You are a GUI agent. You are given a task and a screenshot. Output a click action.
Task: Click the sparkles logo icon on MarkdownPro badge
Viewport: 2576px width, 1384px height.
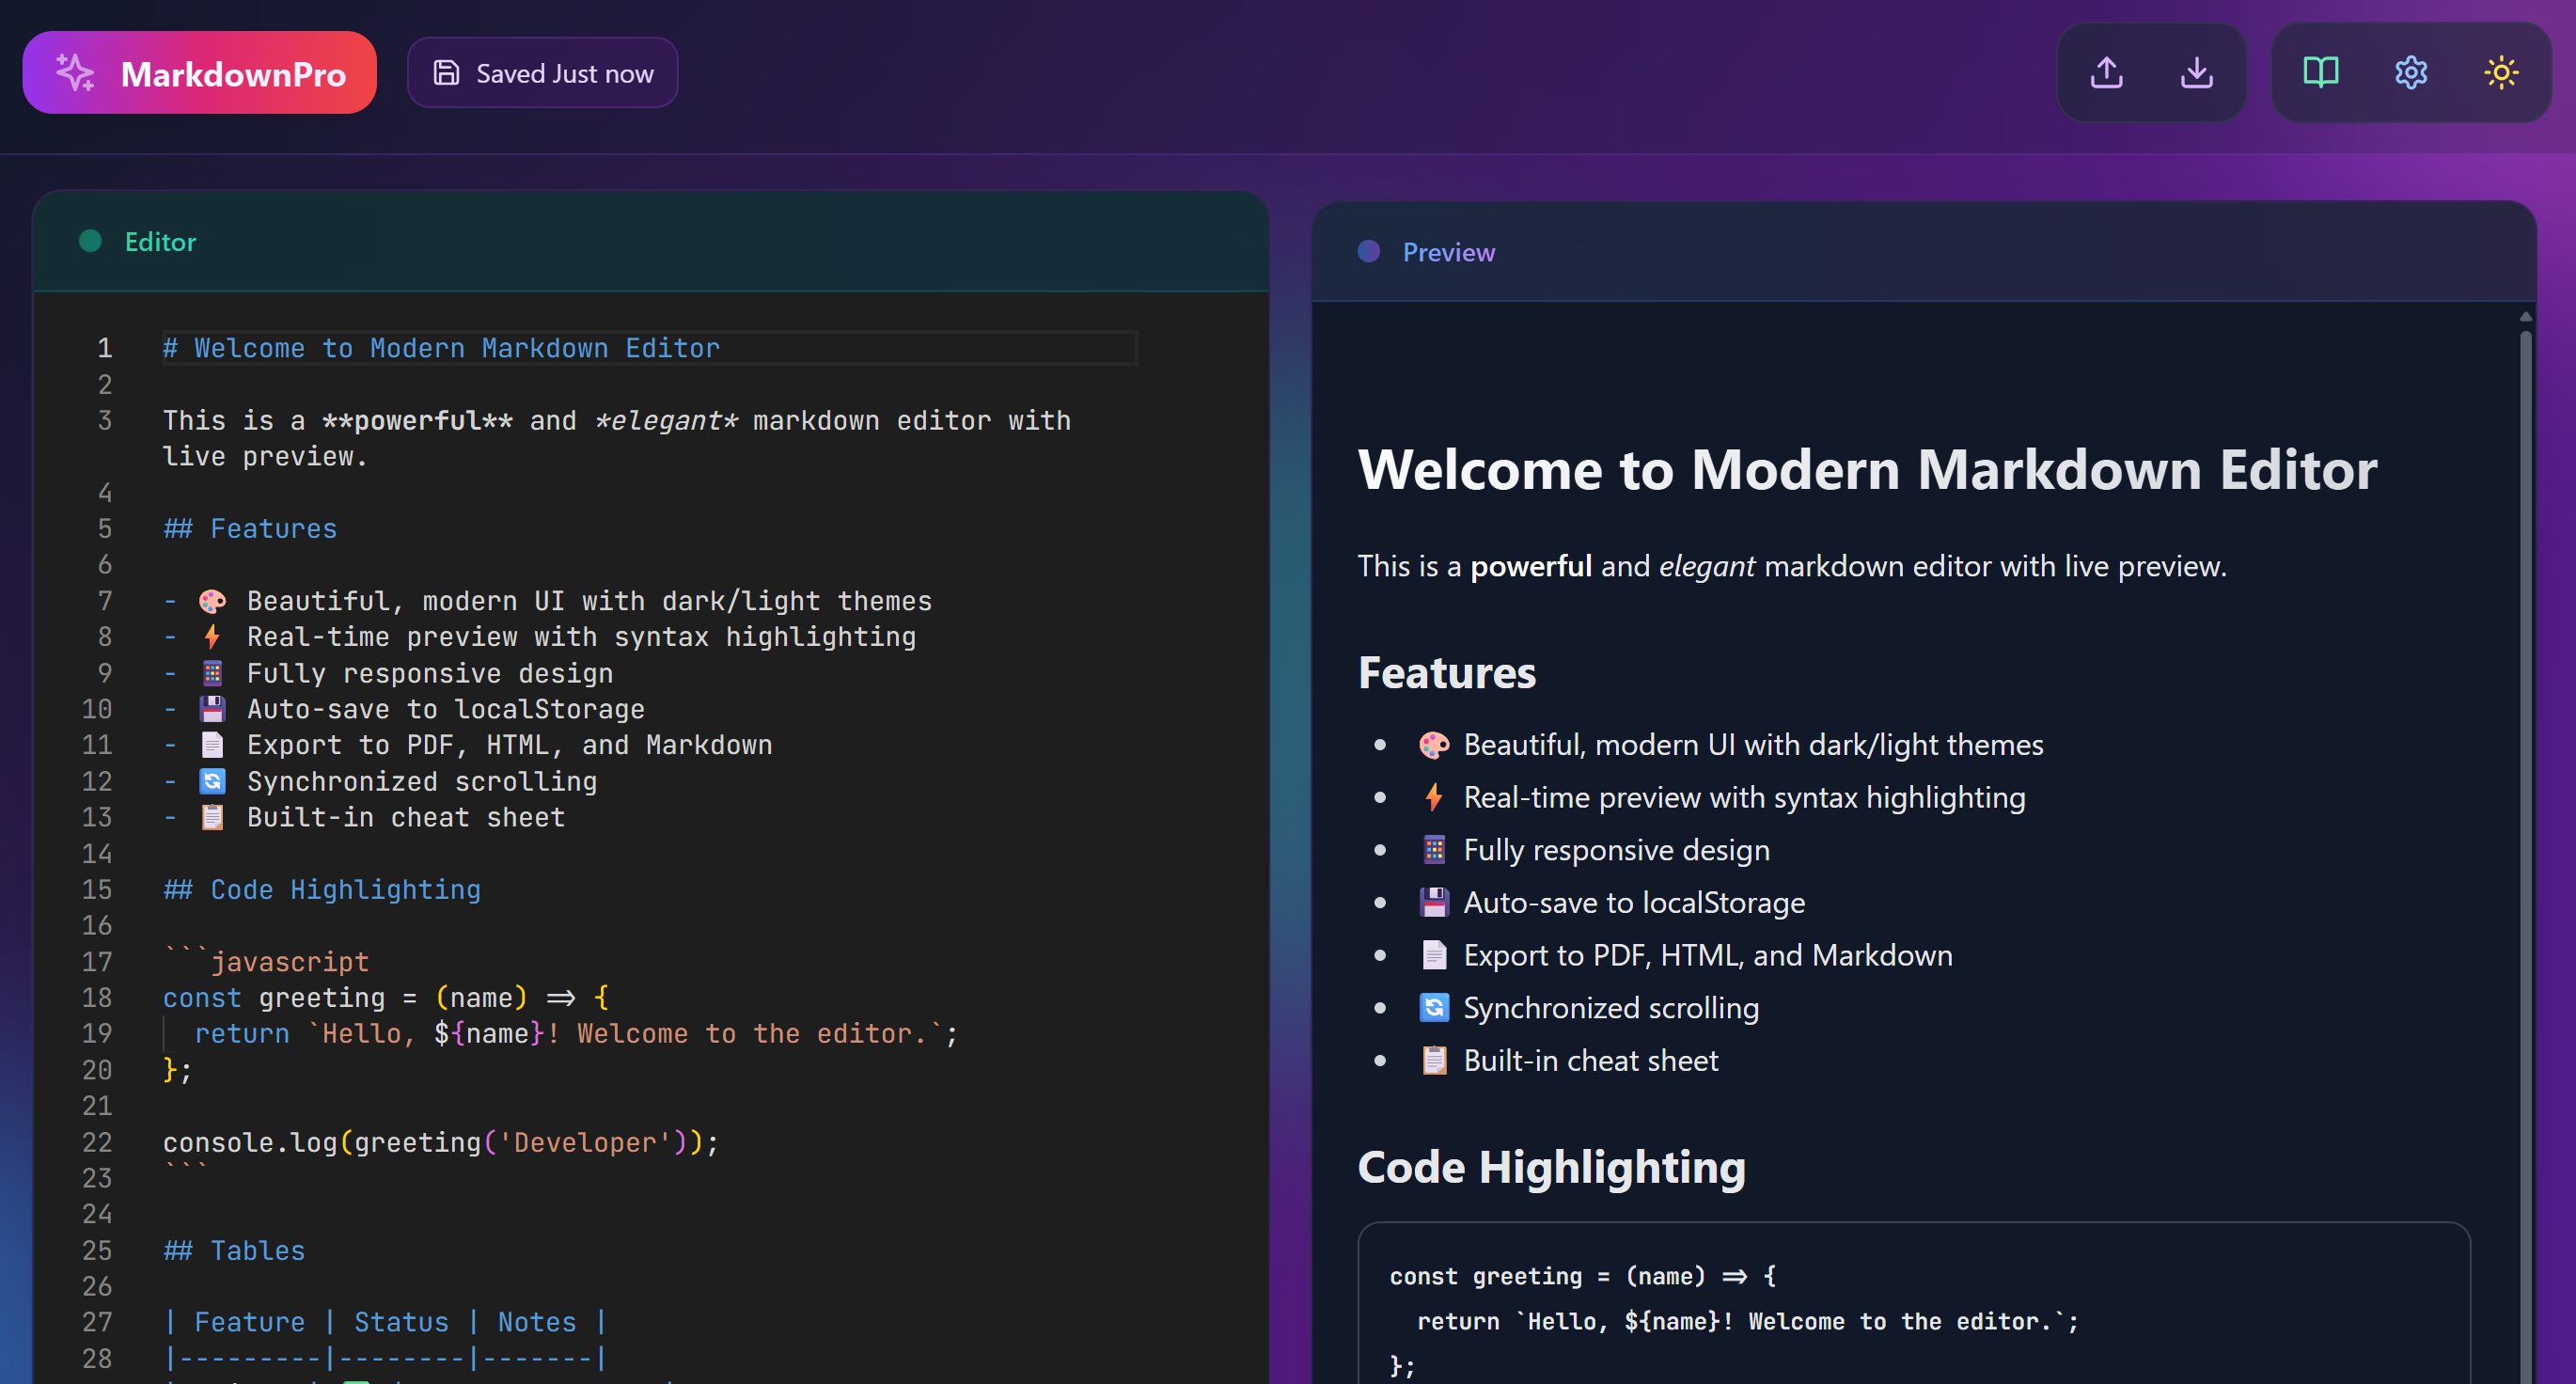(76, 72)
